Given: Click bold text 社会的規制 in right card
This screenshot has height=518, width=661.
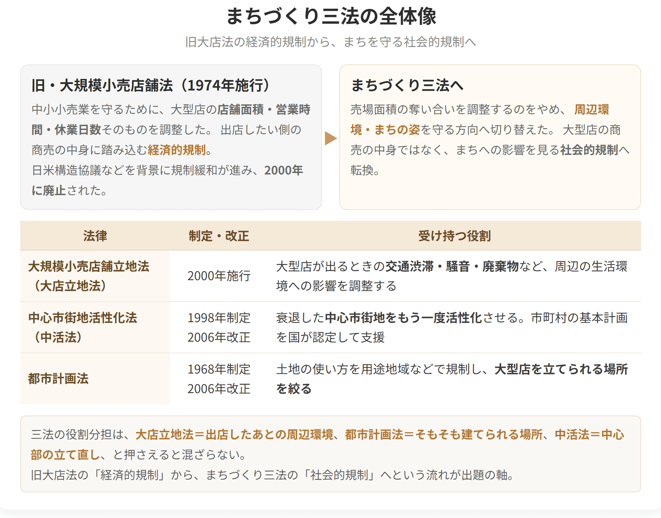Looking at the screenshot, I should coord(589,150).
